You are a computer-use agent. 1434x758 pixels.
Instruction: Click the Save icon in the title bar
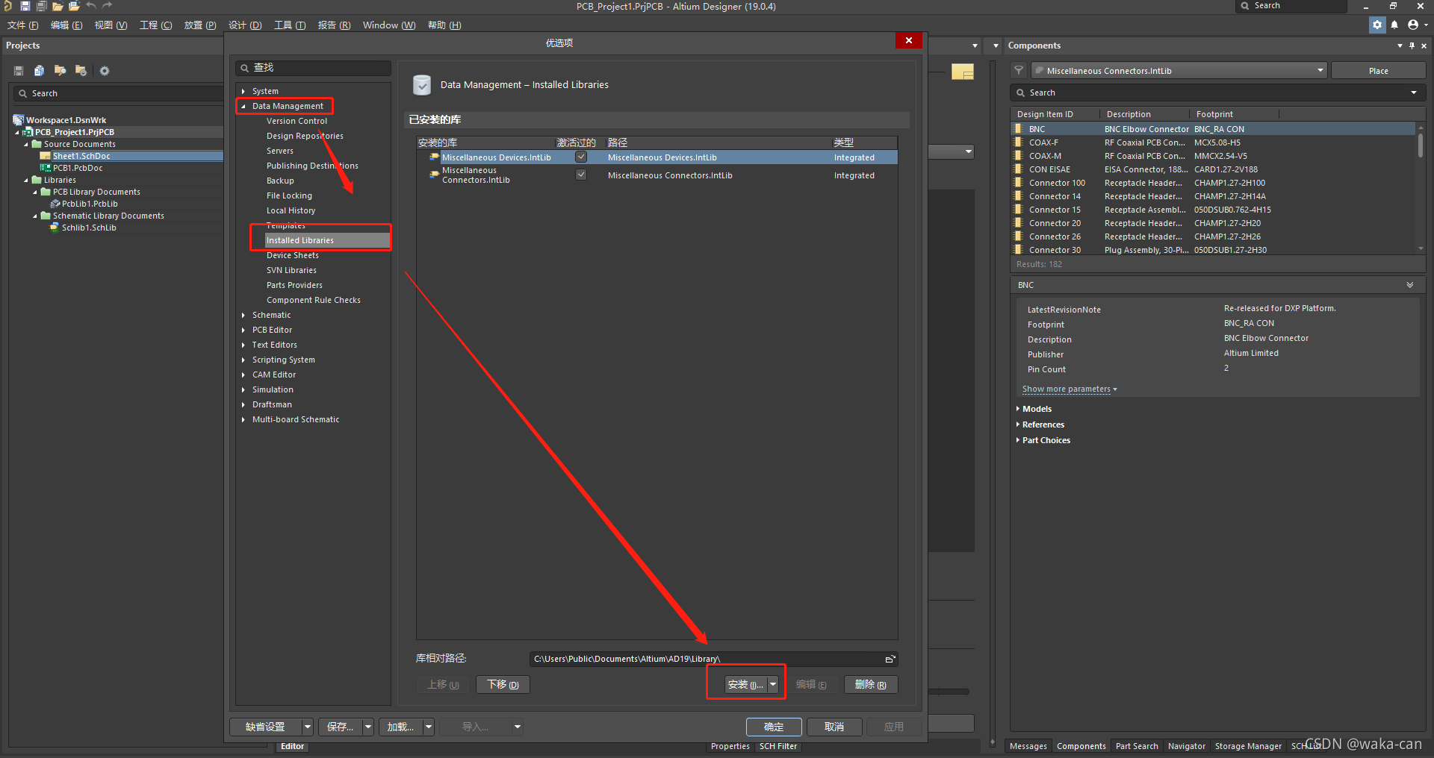[25, 6]
